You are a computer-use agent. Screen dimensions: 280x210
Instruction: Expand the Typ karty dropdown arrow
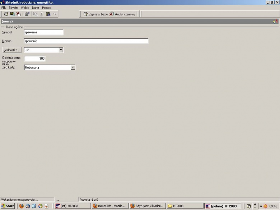tap(73, 67)
